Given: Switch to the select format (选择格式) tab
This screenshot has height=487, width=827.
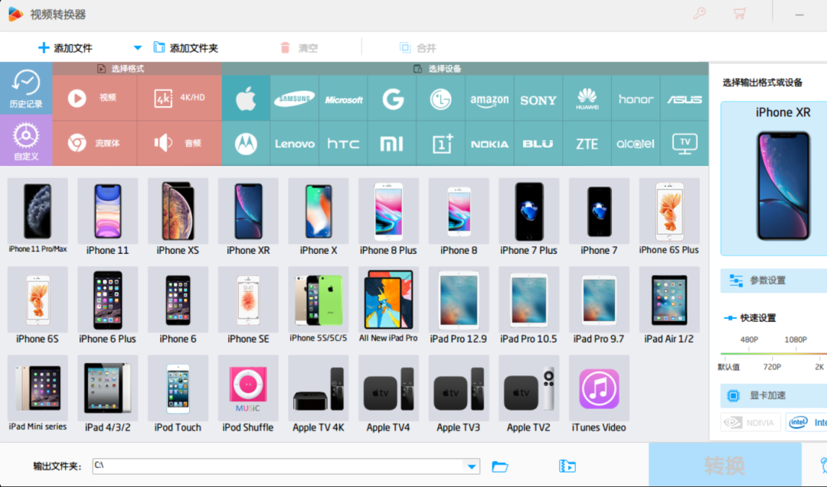Looking at the screenshot, I should [x=121, y=69].
